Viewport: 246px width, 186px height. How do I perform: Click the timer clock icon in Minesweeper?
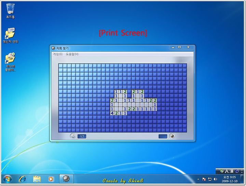tap(73, 136)
